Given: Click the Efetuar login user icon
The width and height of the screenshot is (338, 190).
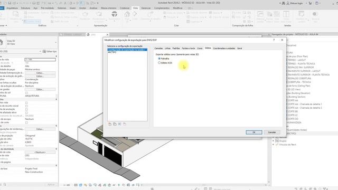Looking at the screenshot, I should [x=288, y=3].
